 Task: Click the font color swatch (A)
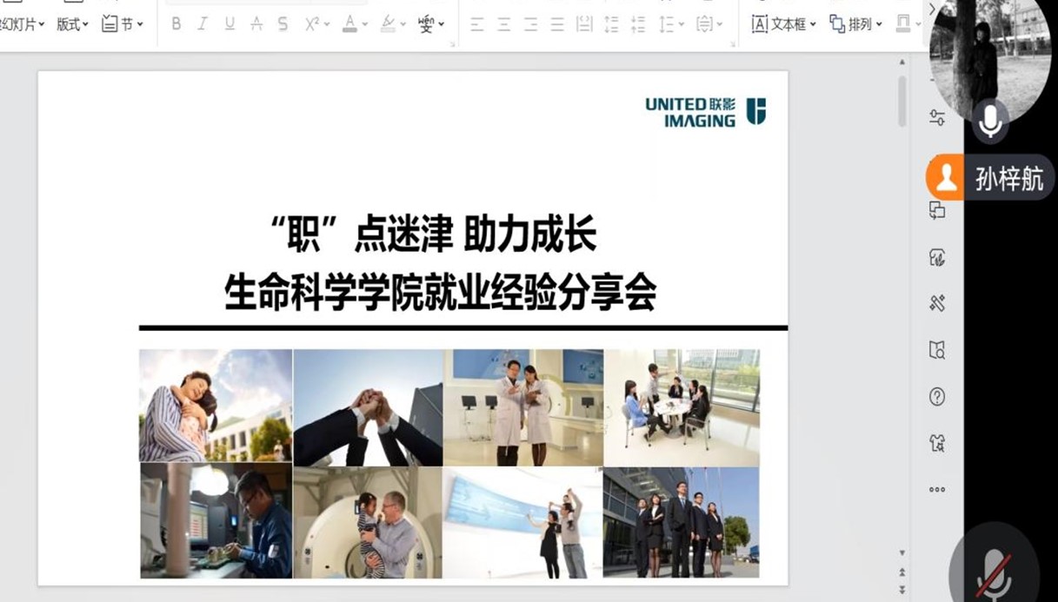click(349, 24)
